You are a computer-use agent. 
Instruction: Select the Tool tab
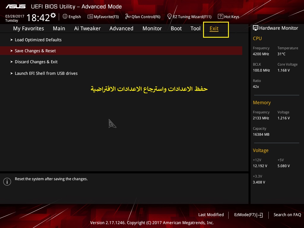pos(195,28)
